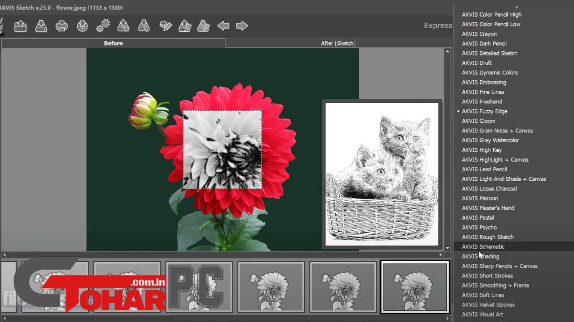The image size is (574, 322).
Task: Choose AKVIS Color Pencil High preset
Action: [491, 14]
